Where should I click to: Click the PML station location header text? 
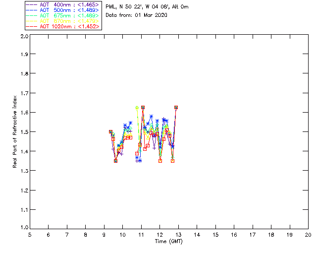(x=147, y=7)
